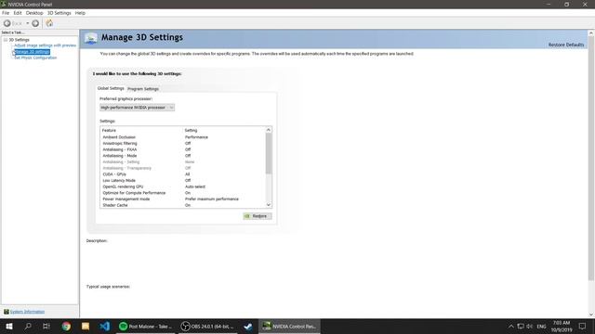Image resolution: width=595 pixels, height=334 pixels.
Task: Select the Antialiasing - FXAA row
Action: tap(183, 149)
